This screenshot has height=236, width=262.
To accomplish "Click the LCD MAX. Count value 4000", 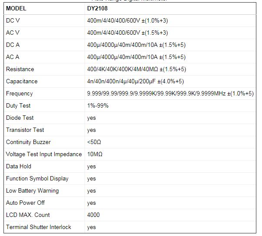I will pos(93,215).
